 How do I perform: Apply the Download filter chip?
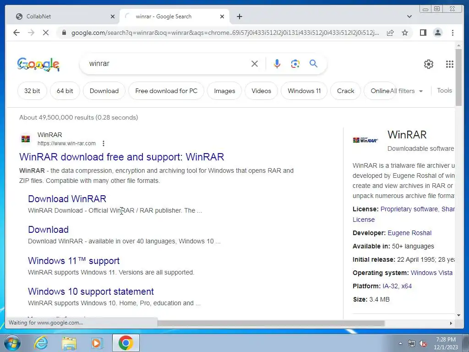tap(104, 91)
